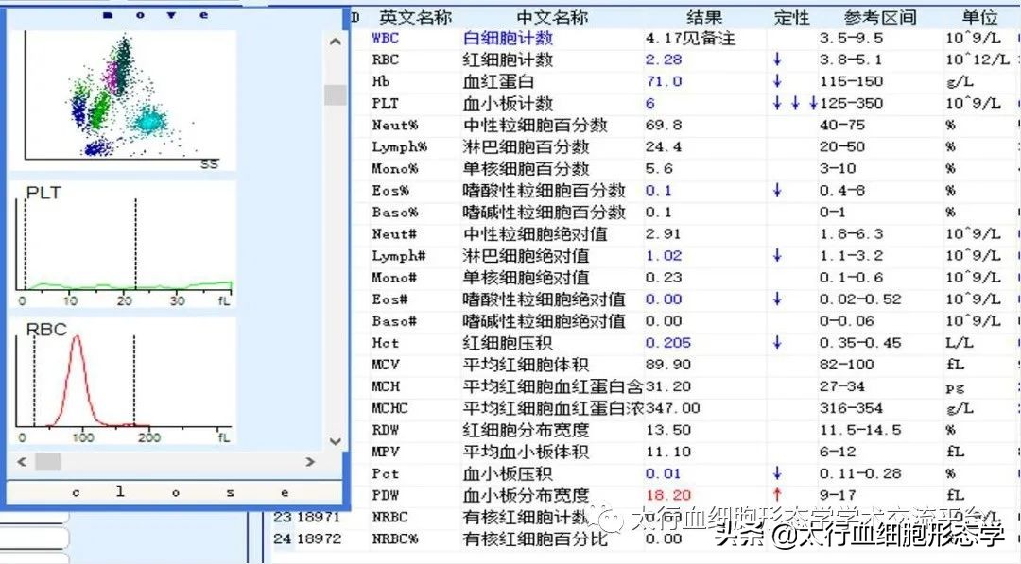1021x564 pixels.
Task: Open the RBC histogram panel
Action: (x=123, y=383)
